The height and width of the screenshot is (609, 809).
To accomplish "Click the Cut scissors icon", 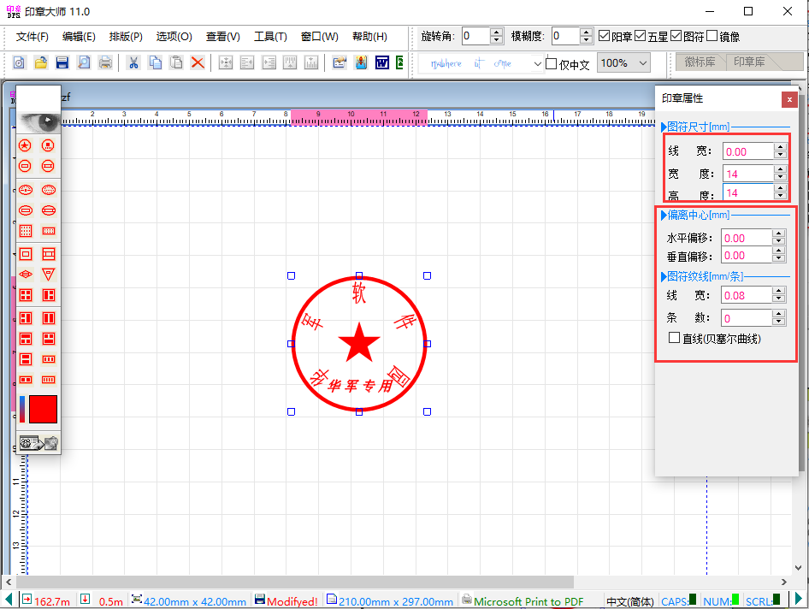I will [133, 62].
